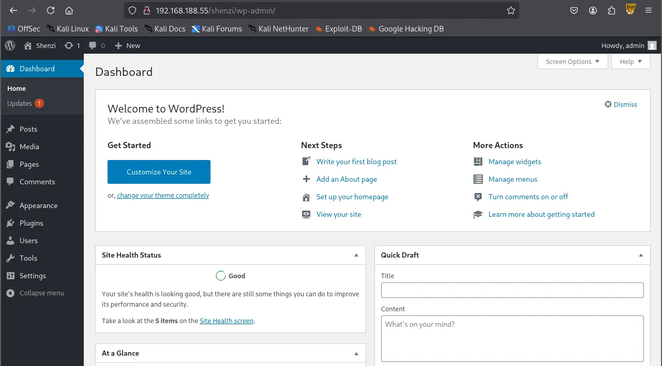Click the Quick Draft Title field
Screen dimensions: 662x366
[512, 290]
